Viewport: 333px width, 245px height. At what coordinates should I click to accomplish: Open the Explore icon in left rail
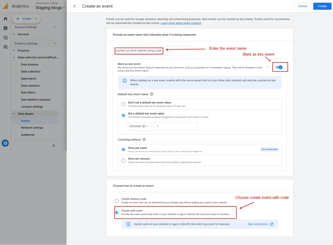pyautogui.click(x=6, y=37)
